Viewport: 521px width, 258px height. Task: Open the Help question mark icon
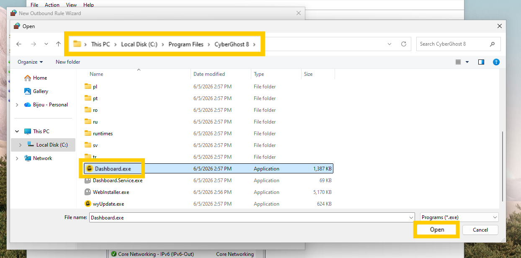(x=496, y=62)
